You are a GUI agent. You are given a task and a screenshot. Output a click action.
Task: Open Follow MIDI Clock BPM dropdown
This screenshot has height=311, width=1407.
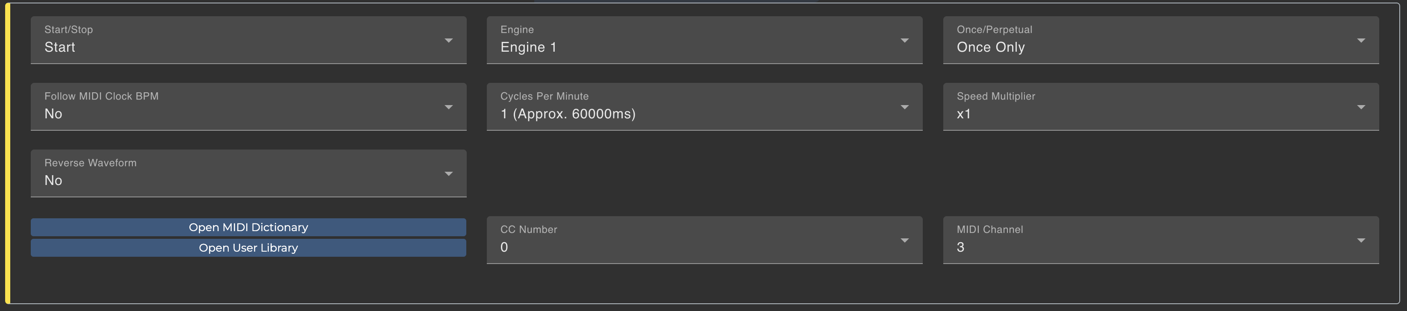click(248, 106)
